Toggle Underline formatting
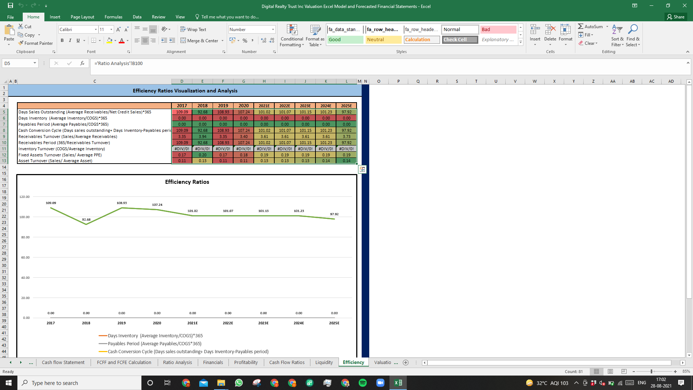 (78, 40)
